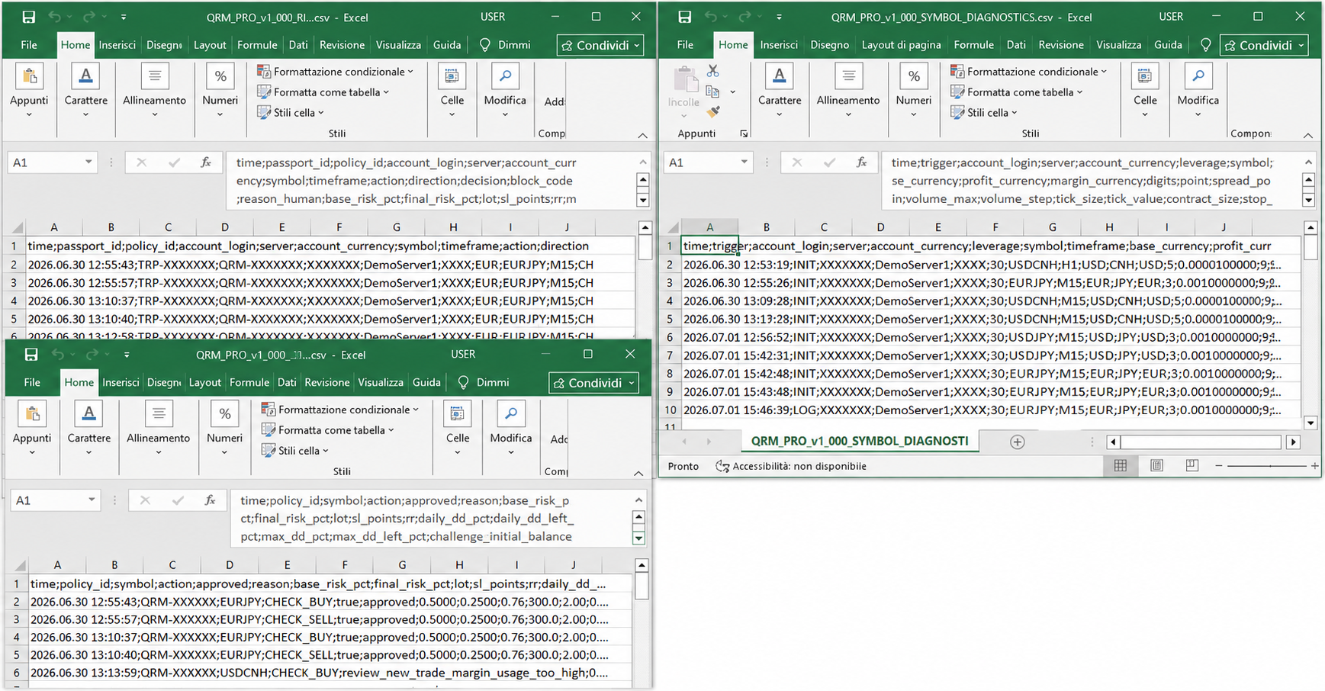1325x691 pixels.
Task: Click the Cut scissors icon
Action: [713, 71]
